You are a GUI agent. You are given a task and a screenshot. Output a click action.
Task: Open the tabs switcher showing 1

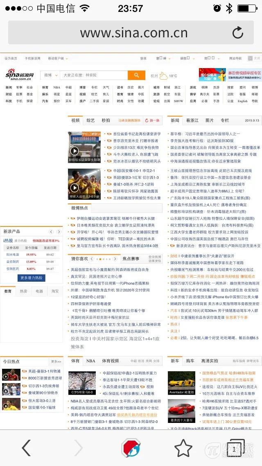pos(235,448)
